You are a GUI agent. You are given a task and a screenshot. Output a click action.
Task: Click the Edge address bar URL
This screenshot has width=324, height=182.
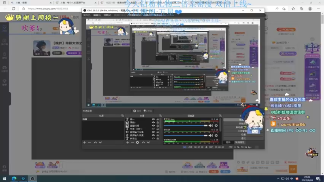[48, 8]
